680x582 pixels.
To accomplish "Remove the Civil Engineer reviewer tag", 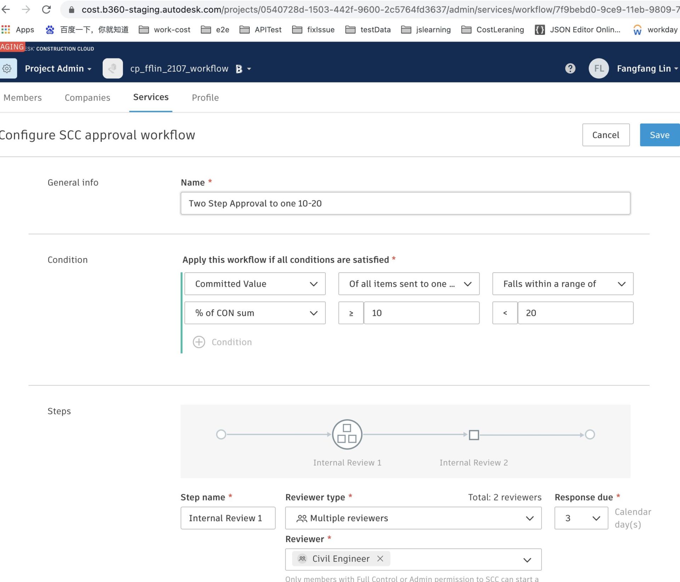I will click(x=380, y=559).
